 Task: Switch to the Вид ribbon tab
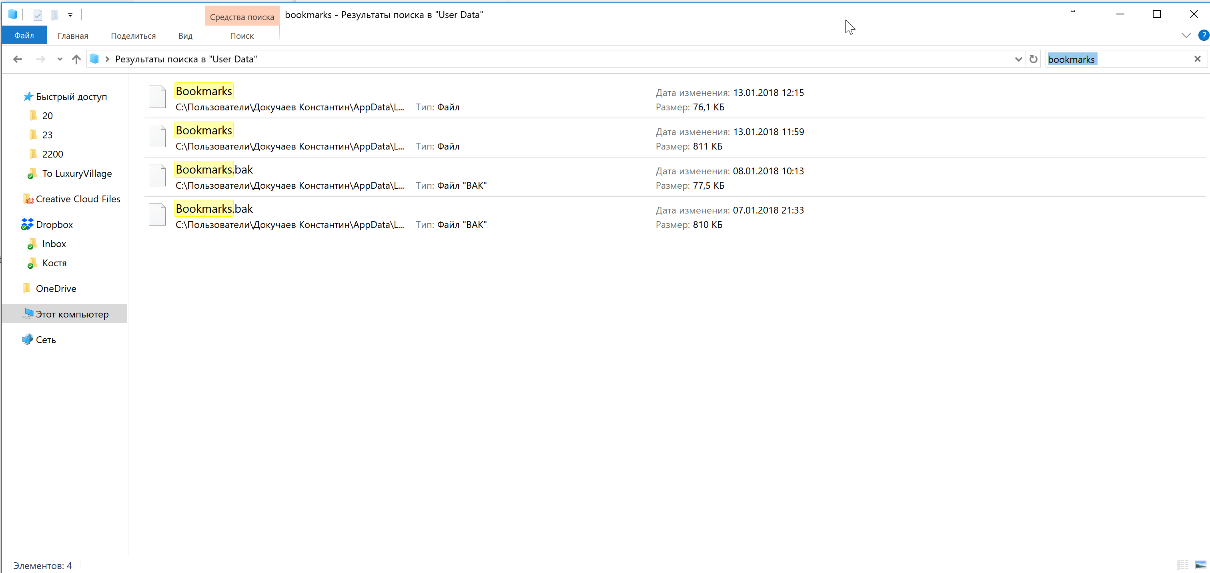tap(185, 36)
